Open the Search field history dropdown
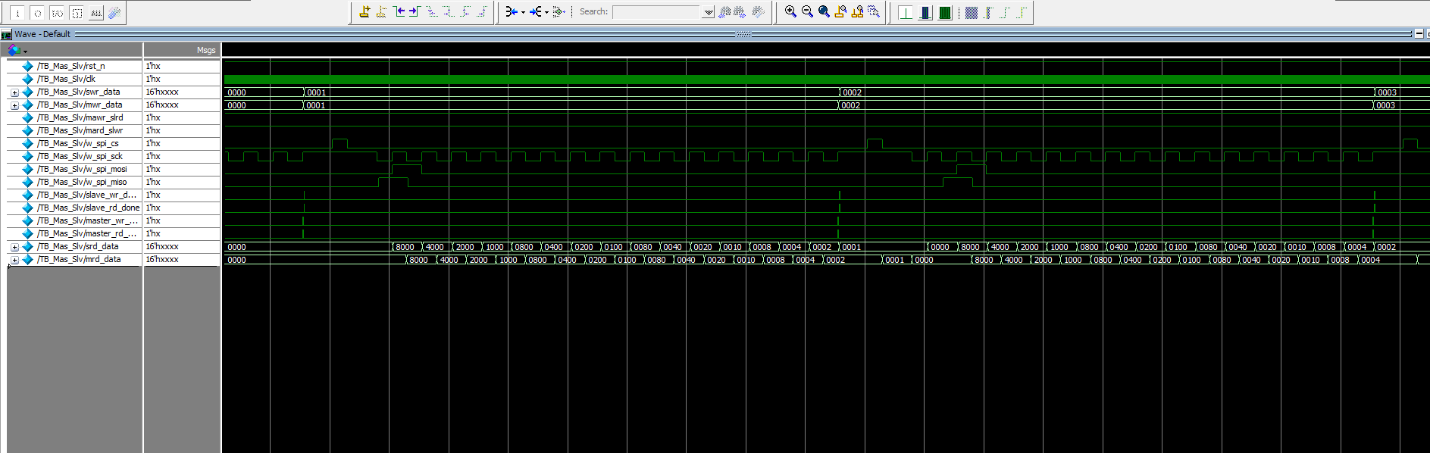1430x453 pixels. point(708,12)
